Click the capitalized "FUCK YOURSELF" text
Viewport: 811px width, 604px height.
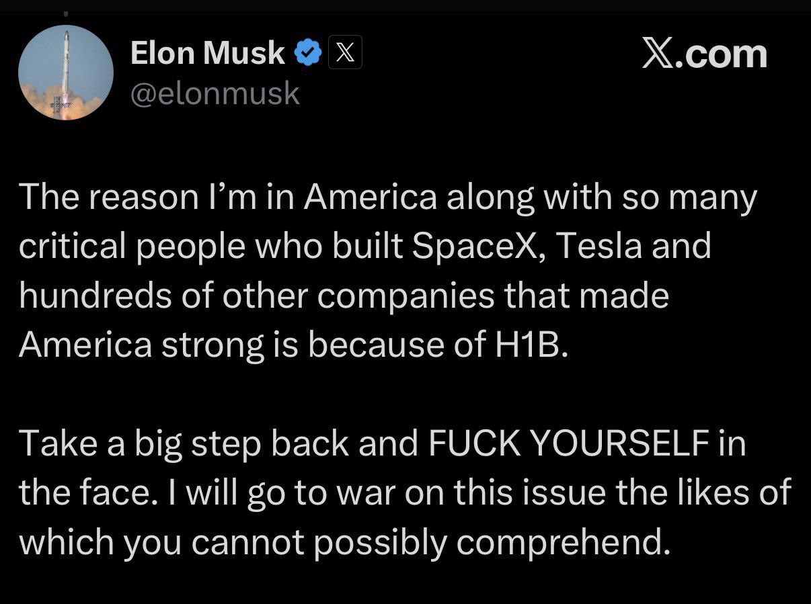click(563, 443)
